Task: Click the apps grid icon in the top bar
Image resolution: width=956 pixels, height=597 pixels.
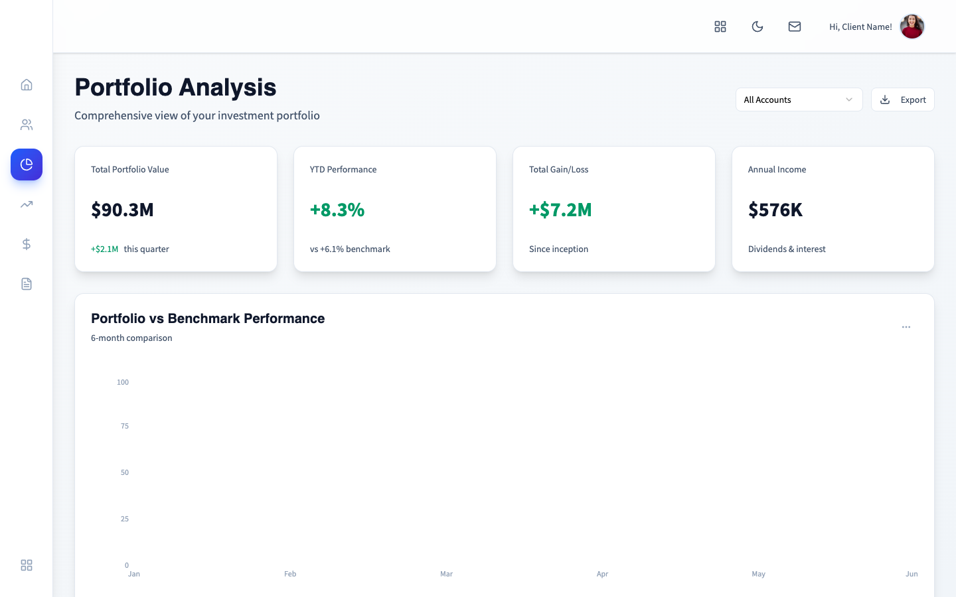Action: (x=720, y=27)
